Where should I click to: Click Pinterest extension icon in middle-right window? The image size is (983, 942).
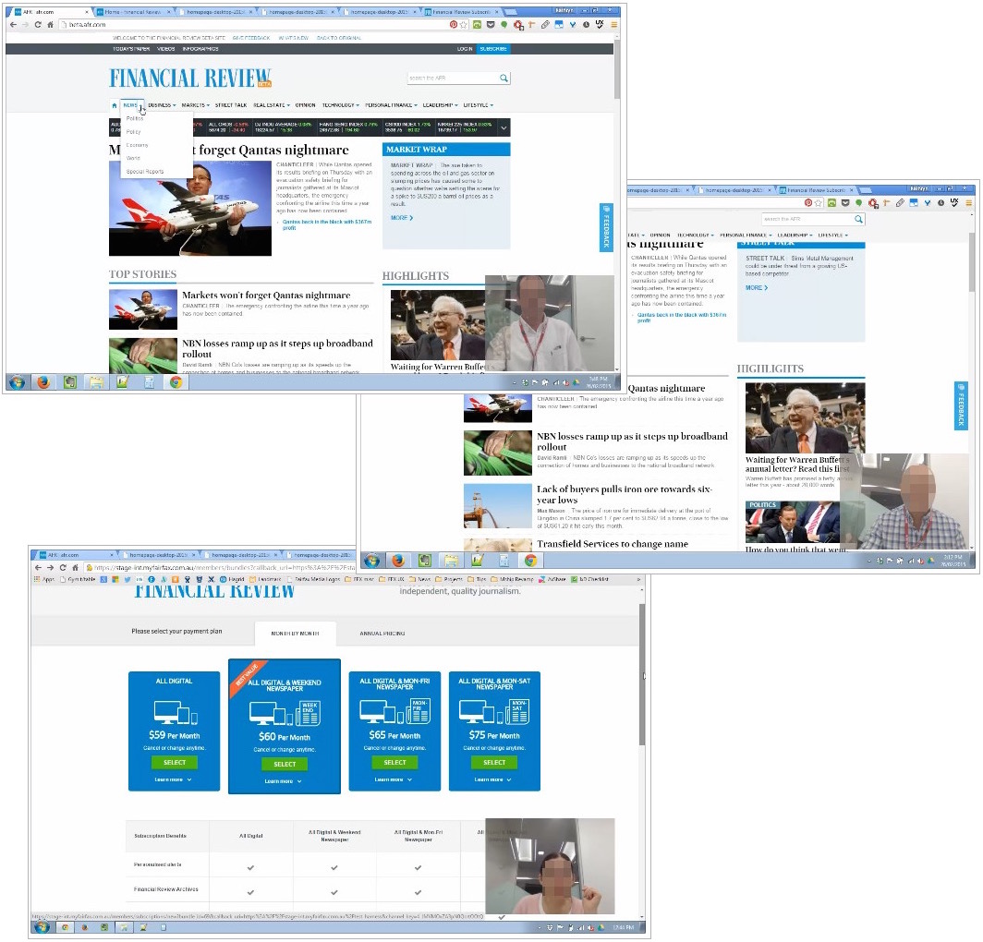pos(808,202)
